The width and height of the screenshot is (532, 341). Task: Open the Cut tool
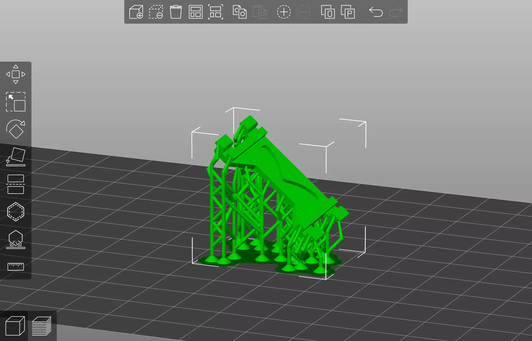[16, 184]
